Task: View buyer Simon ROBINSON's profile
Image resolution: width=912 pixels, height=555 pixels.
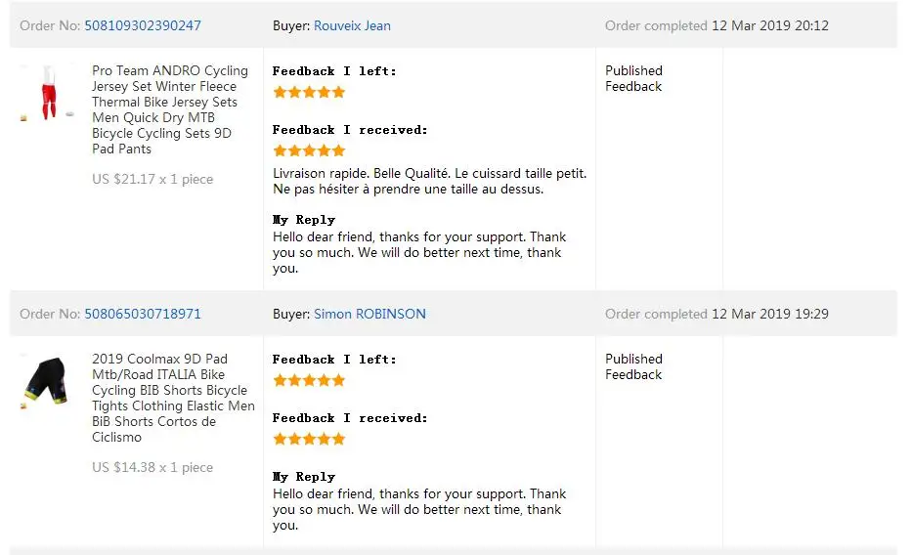Action: coord(369,314)
